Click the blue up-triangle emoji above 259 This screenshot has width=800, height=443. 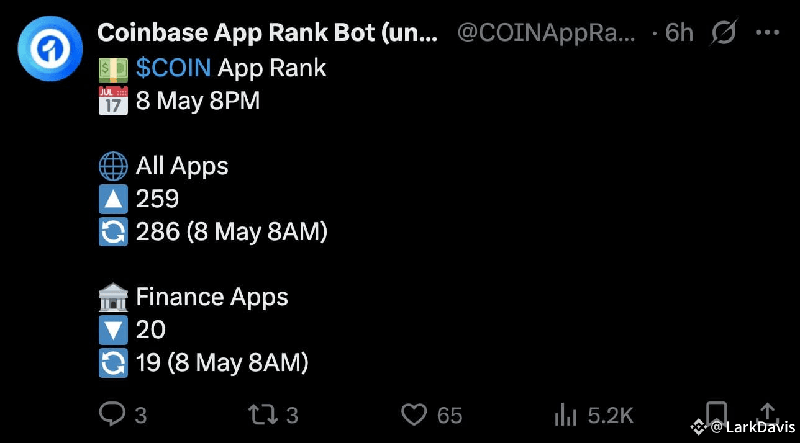[x=112, y=199]
